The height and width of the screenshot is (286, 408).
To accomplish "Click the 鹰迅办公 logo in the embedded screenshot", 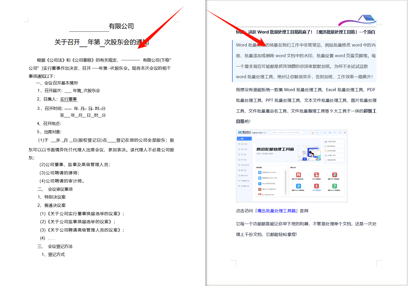I will click(x=245, y=132).
